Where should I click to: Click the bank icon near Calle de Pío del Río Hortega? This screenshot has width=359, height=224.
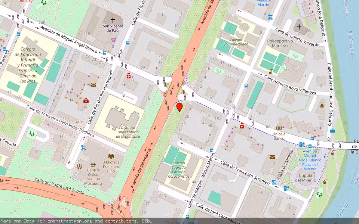point(93,85)
